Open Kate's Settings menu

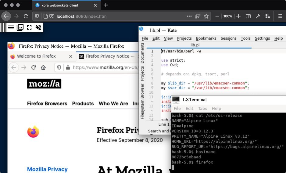[x=262, y=38]
